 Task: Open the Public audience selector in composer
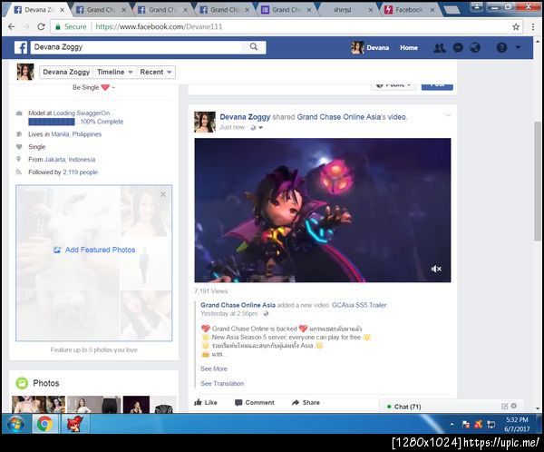click(393, 86)
